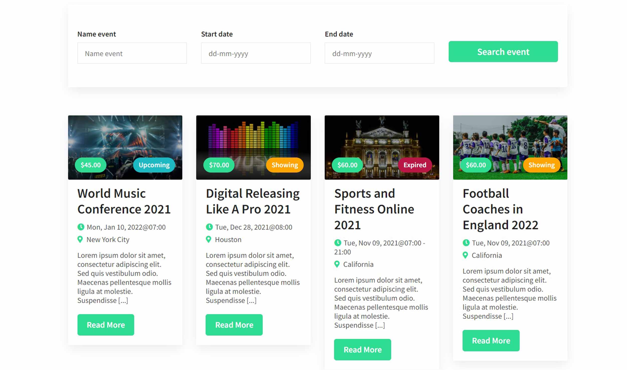Click the Name event input field
Viewport: 627px width, 370px height.
(x=132, y=53)
